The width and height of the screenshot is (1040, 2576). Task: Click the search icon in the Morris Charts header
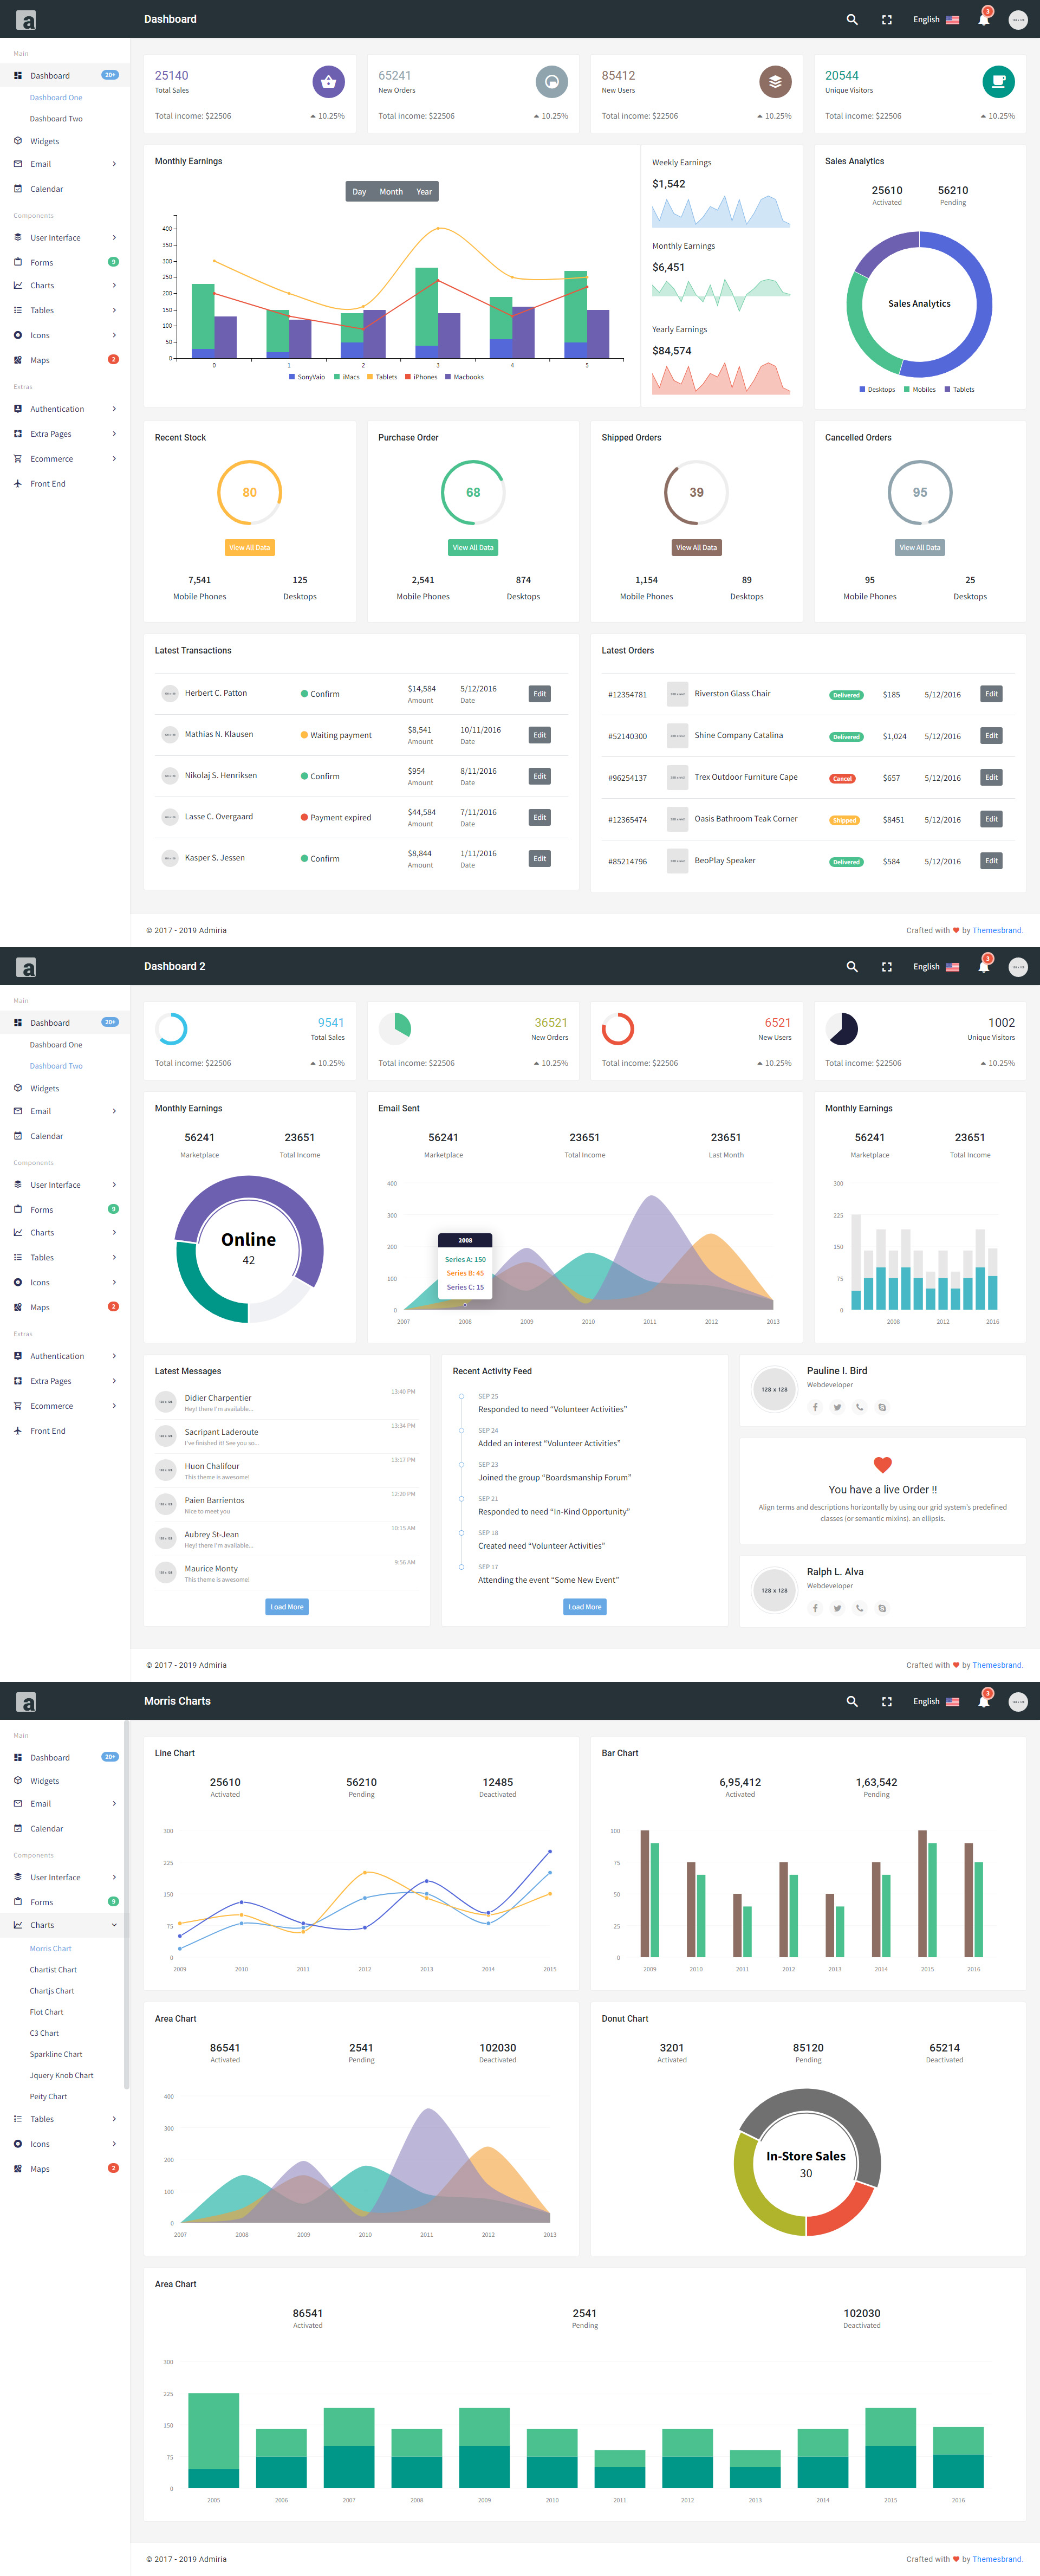pos(852,1701)
